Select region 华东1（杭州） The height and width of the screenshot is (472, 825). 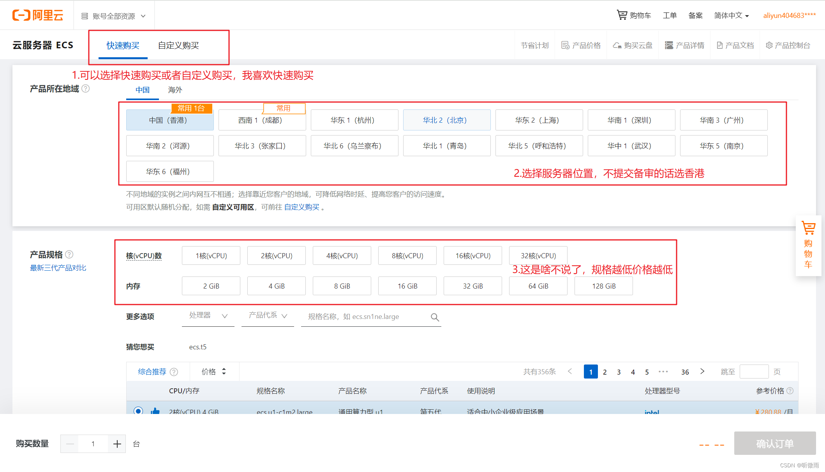(x=354, y=120)
